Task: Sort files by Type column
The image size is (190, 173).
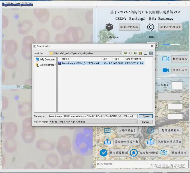Action: pyautogui.click(x=118, y=59)
